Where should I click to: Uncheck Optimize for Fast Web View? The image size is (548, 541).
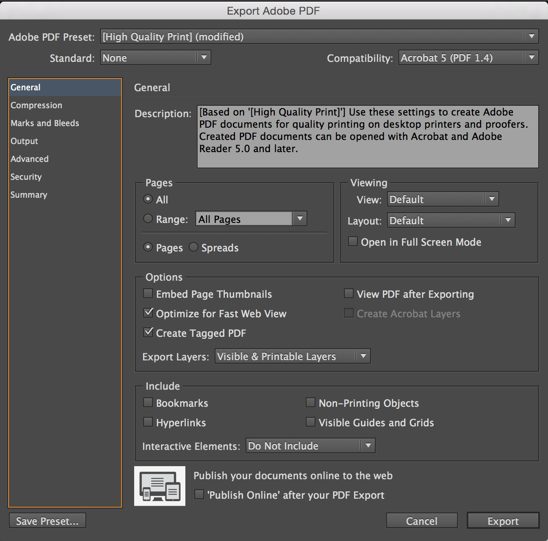(x=148, y=313)
